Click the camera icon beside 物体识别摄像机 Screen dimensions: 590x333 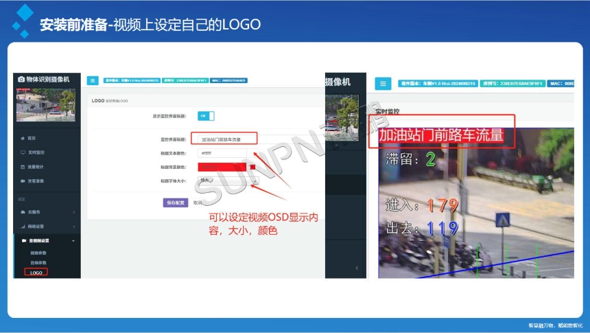[x=21, y=79]
